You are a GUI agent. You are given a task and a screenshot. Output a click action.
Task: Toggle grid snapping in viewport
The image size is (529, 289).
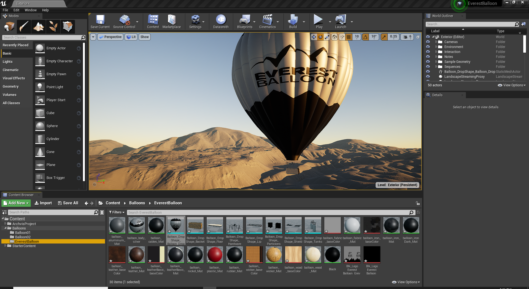(x=349, y=37)
